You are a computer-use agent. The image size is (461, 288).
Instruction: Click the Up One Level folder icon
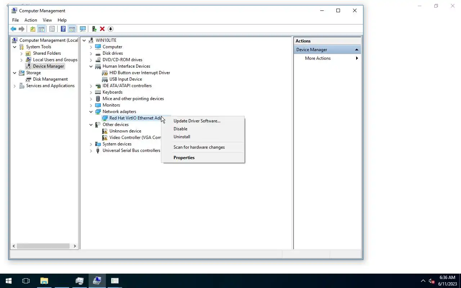pyautogui.click(x=33, y=29)
